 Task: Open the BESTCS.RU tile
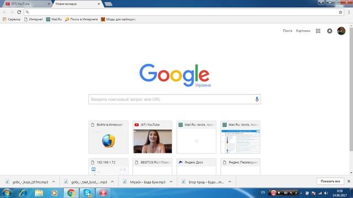coord(152,167)
